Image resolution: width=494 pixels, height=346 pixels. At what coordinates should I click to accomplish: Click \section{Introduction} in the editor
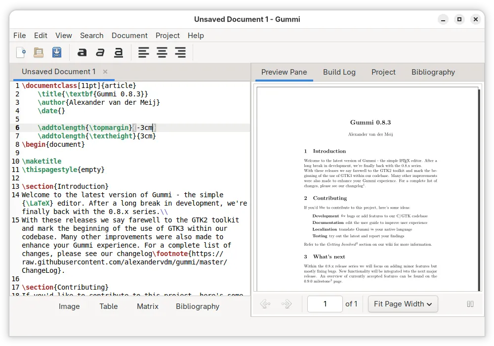pos(65,186)
